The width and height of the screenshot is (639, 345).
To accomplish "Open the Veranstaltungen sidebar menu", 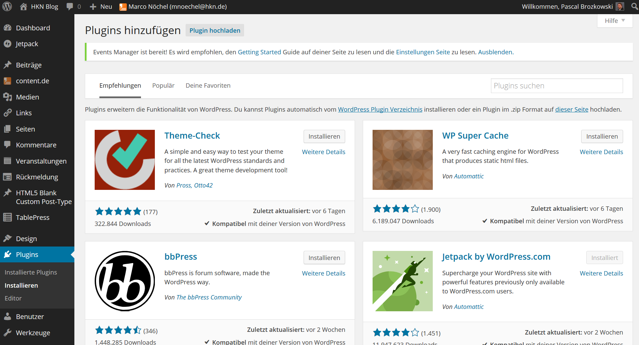I will 41,161.
